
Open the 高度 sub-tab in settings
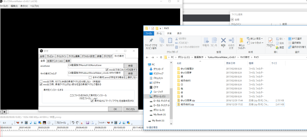tap(68, 61)
